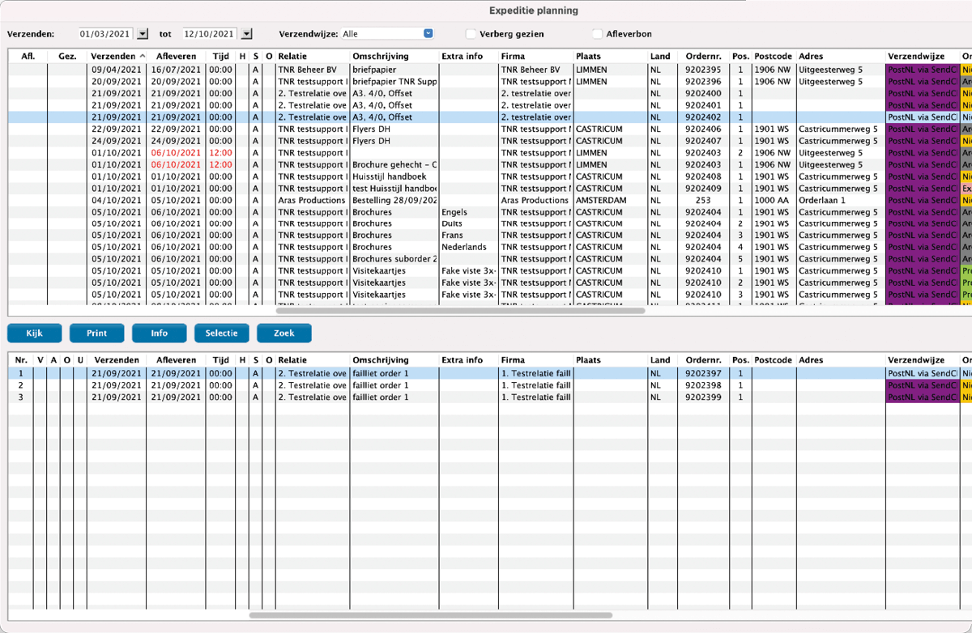Image resolution: width=972 pixels, height=633 pixels.
Task: Click 'Nederlands' extra info cell
Action: 468,248
